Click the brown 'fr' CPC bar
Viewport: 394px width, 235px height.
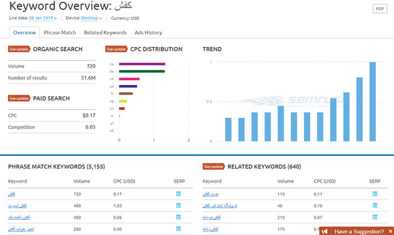(x=126, y=94)
